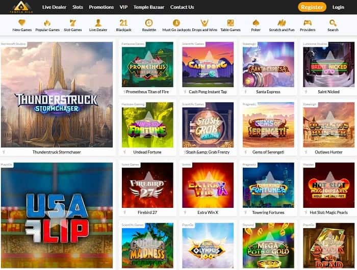357x270 pixels.
Task: Select the Popular Games flame icon
Action: (47, 23)
